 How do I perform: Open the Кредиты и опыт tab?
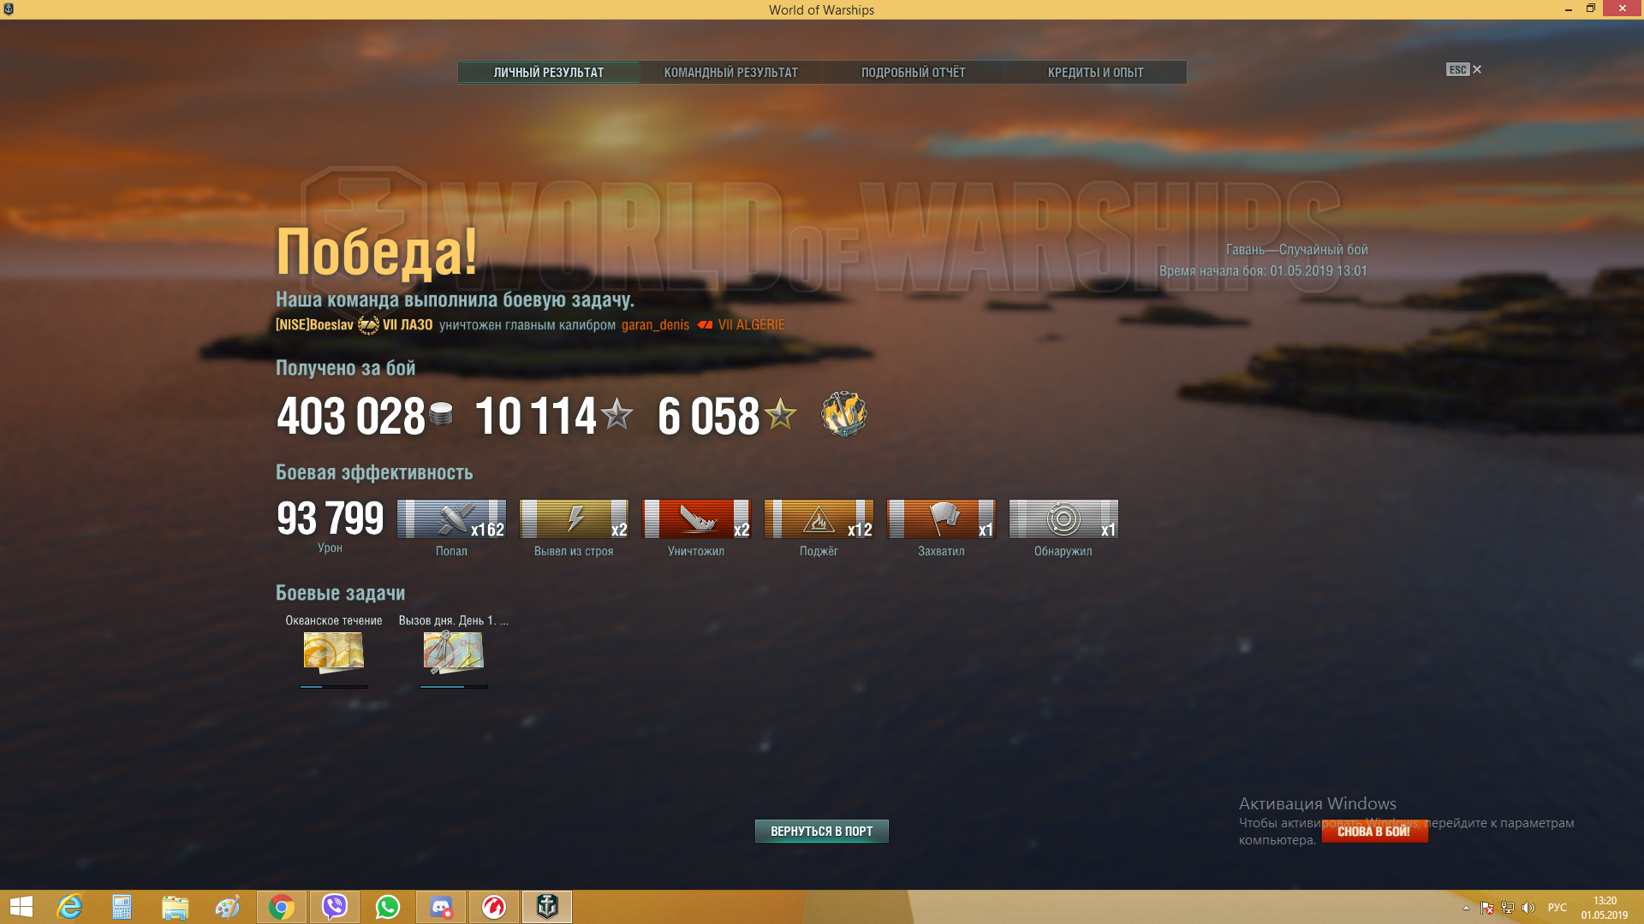tap(1096, 73)
